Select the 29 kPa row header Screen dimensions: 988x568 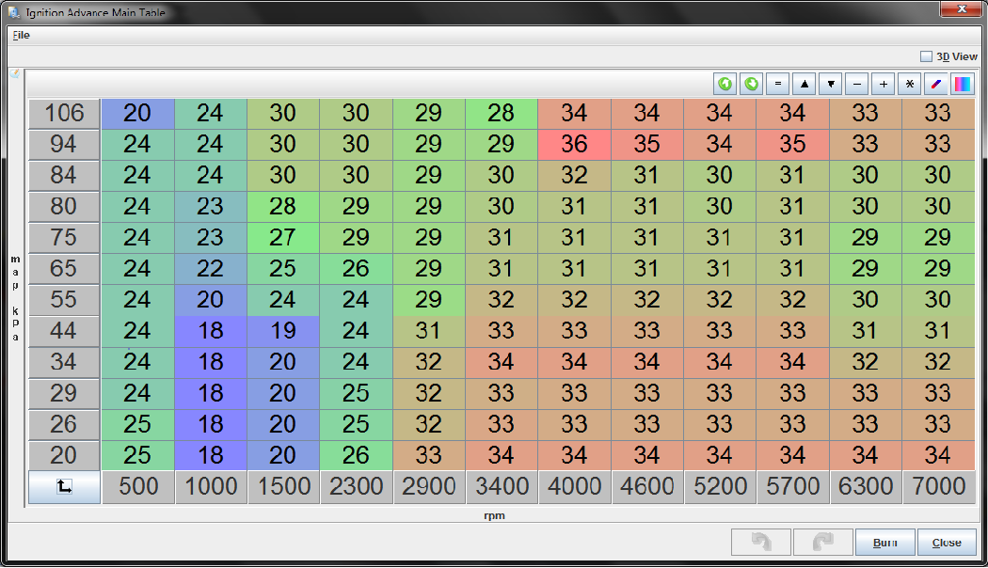[x=64, y=394]
